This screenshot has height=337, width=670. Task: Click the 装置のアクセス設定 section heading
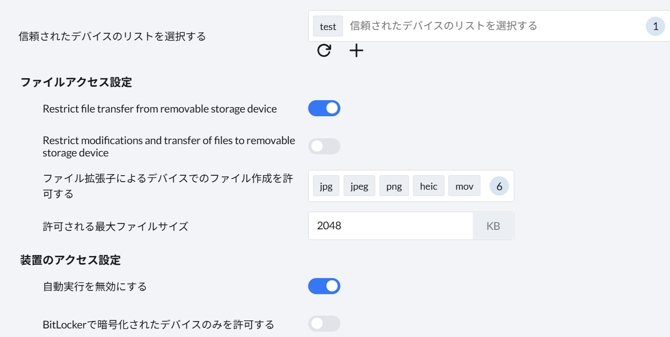70,260
